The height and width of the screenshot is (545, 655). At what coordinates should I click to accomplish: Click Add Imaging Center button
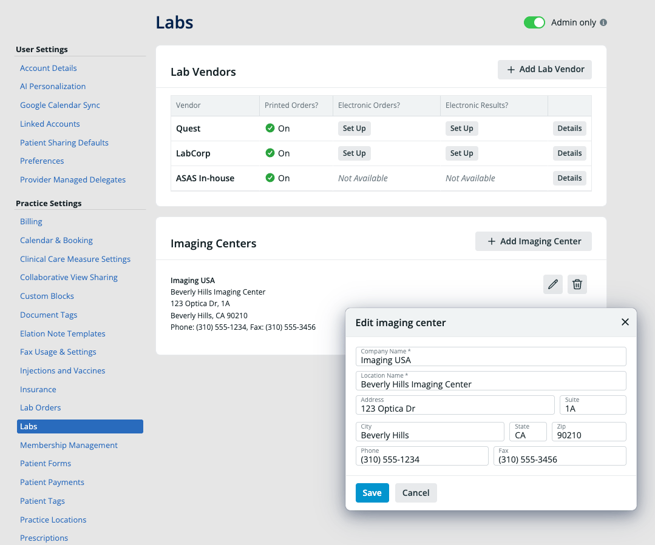533,241
